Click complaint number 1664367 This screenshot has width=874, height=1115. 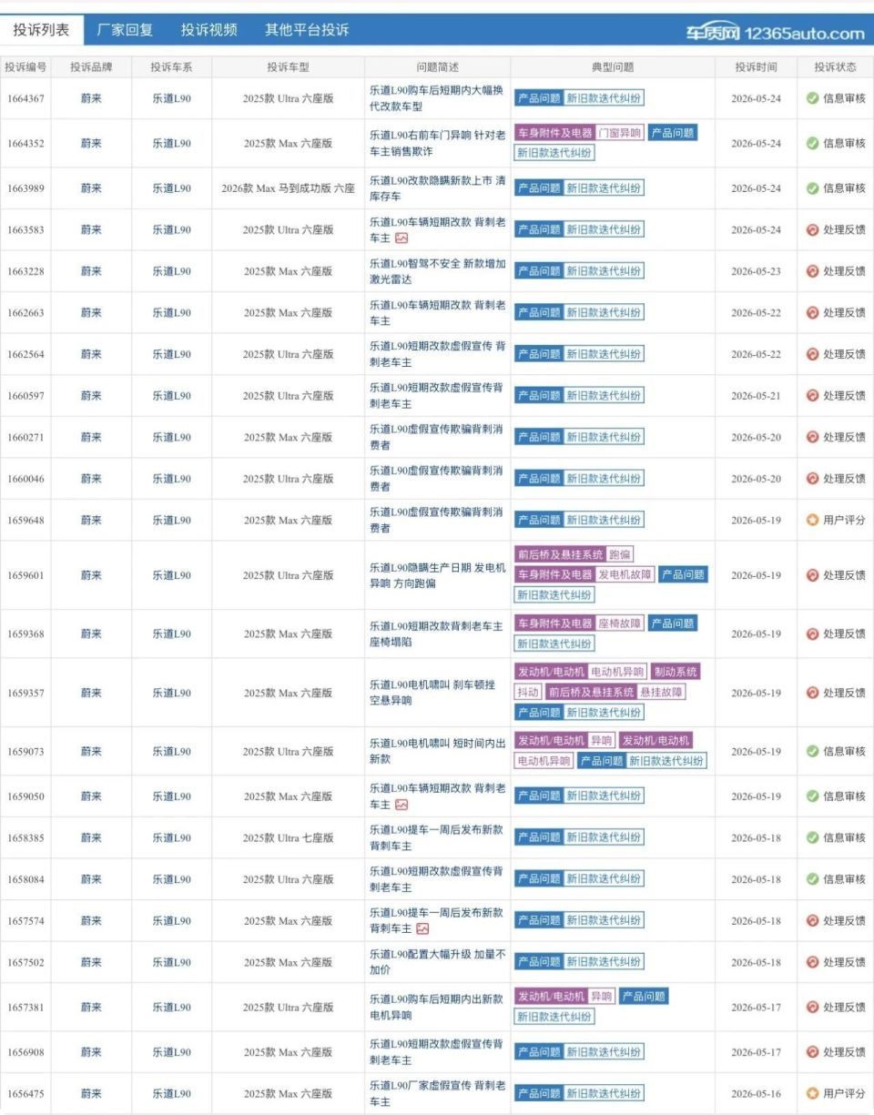point(25,98)
